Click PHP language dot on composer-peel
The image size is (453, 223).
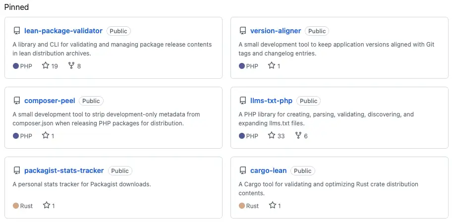[x=16, y=136]
